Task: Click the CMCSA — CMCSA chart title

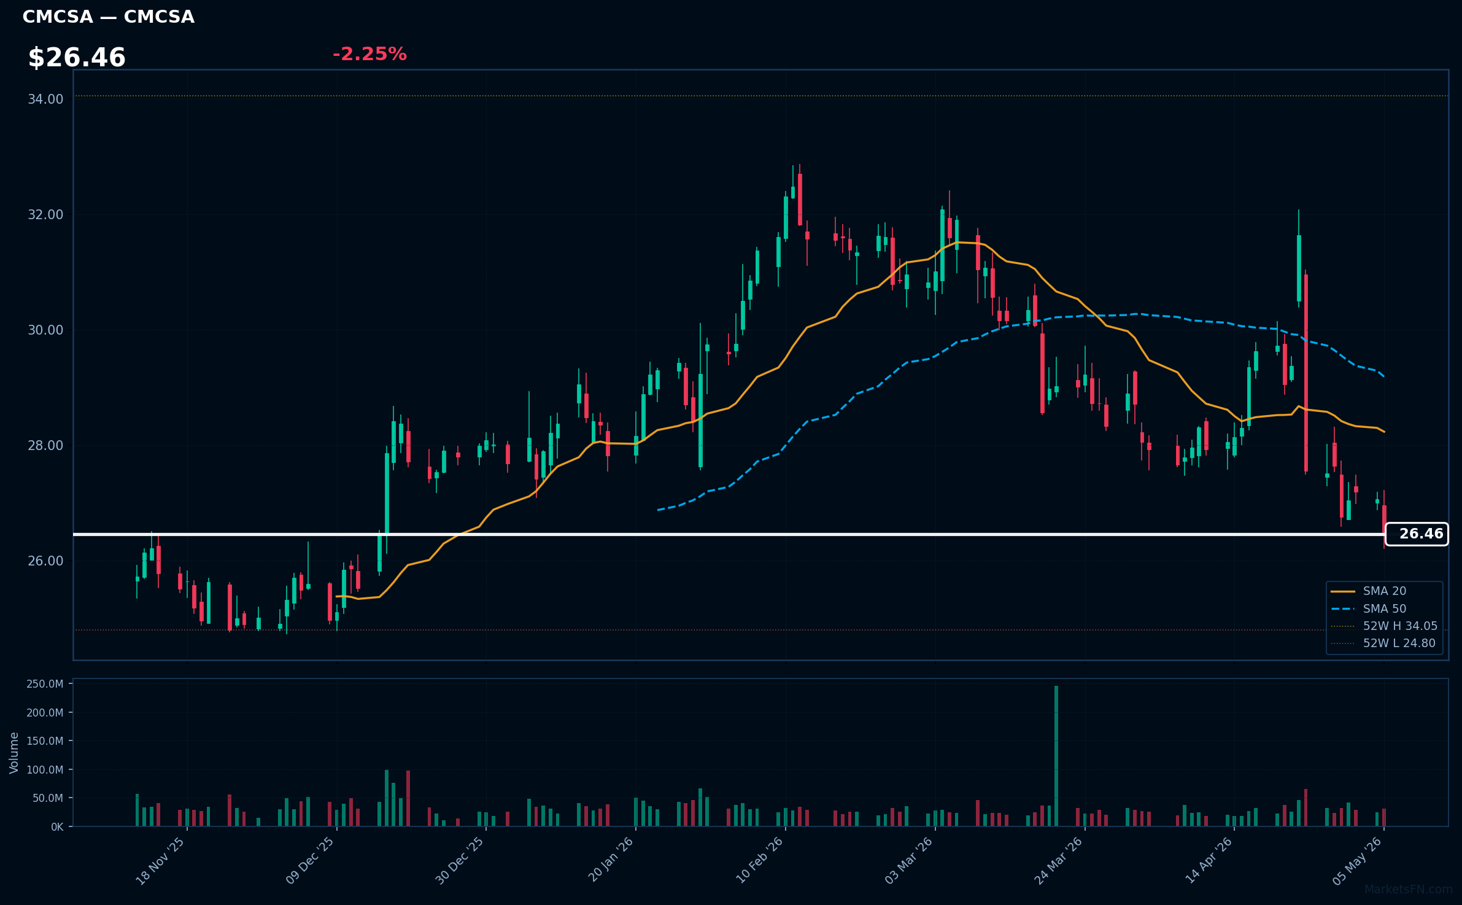Action: pos(109,17)
